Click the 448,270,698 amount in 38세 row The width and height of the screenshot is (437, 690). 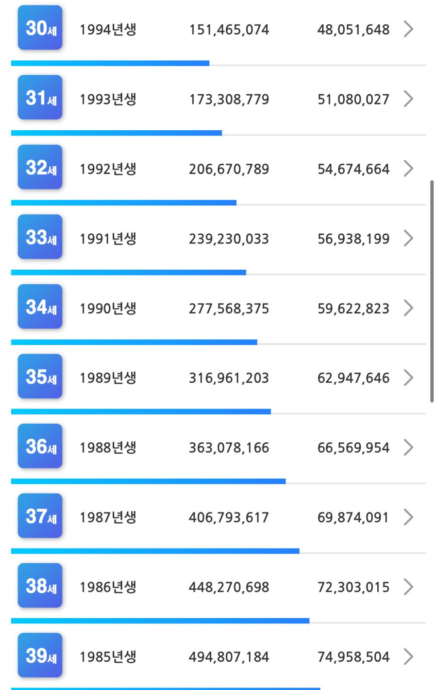(x=229, y=587)
